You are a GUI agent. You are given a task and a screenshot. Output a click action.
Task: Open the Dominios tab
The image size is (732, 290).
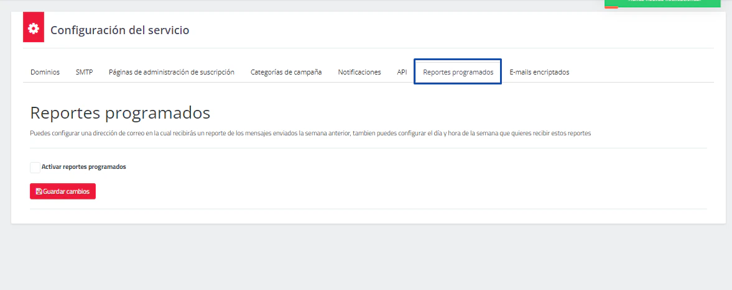point(45,72)
